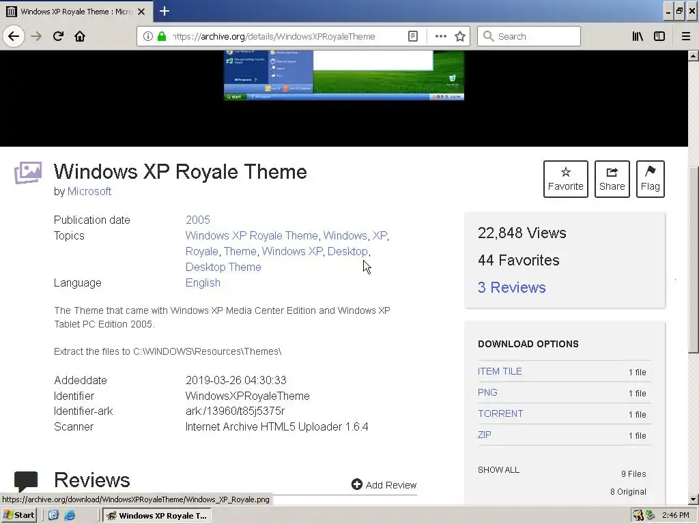699x524 pixels.
Task: Open page actions three-dots menu
Action: click(x=440, y=36)
